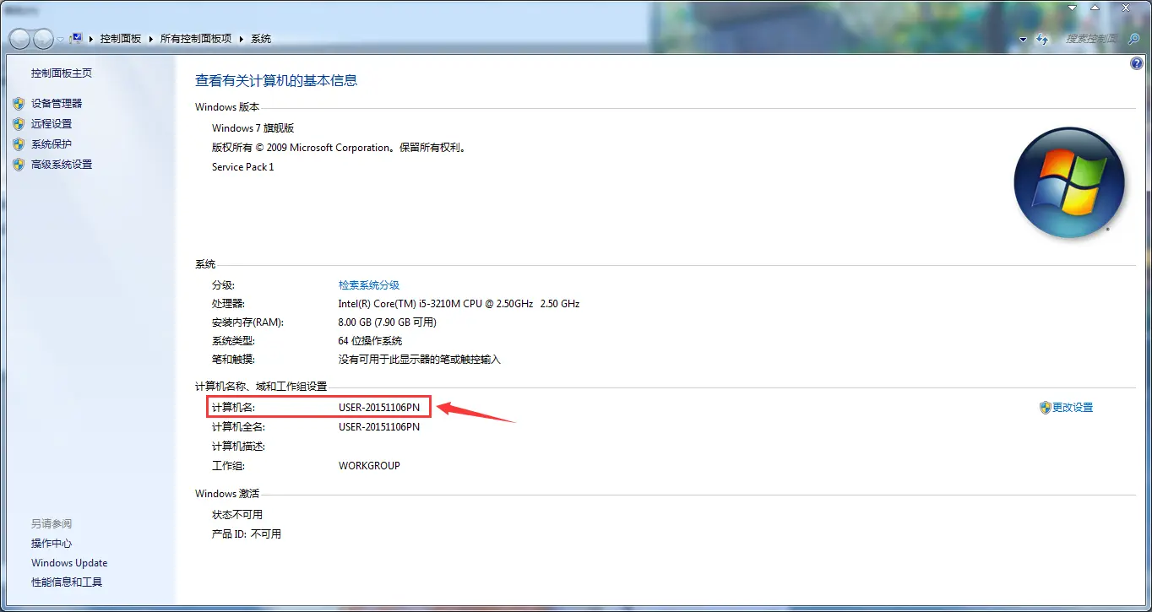Click the 查看有关计算机的基本信息 heading
The height and width of the screenshot is (612, 1152).
click(276, 81)
